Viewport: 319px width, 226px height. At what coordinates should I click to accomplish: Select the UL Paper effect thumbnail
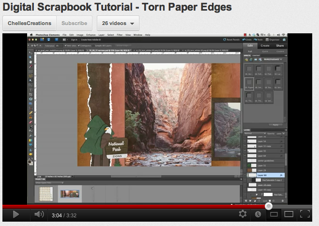click(249, 84)
